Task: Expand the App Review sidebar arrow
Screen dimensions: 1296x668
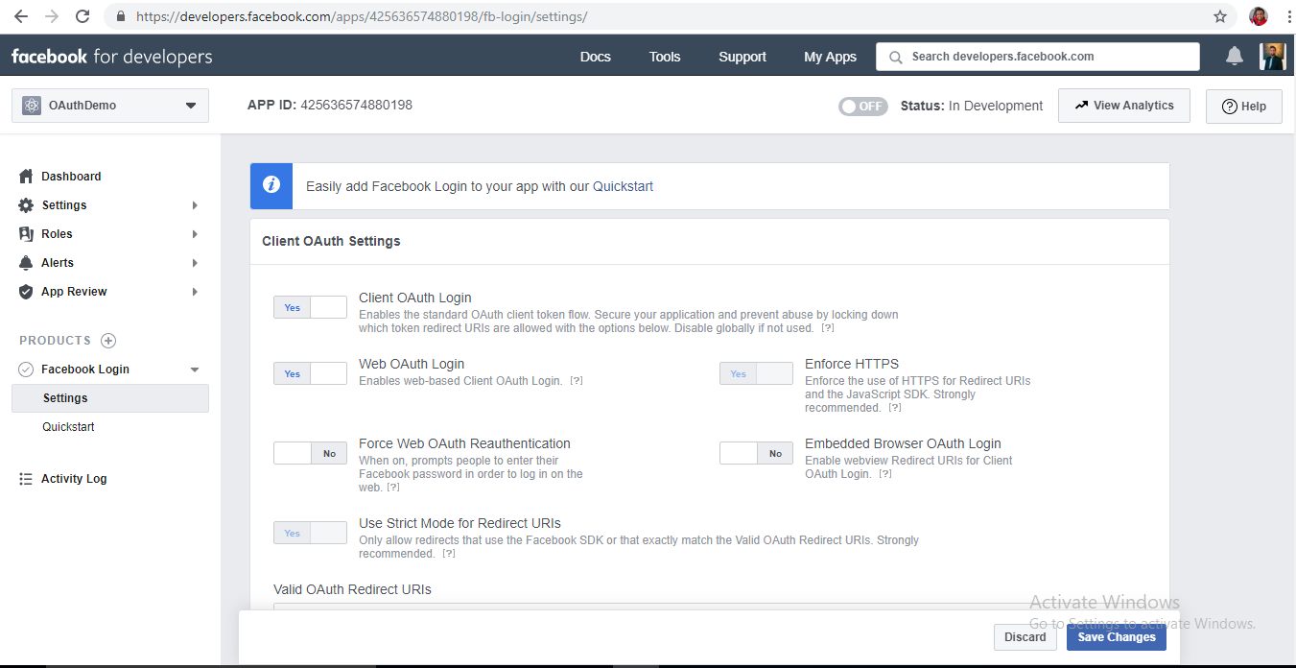Action: pyautogui.click(x=195, y=292)
